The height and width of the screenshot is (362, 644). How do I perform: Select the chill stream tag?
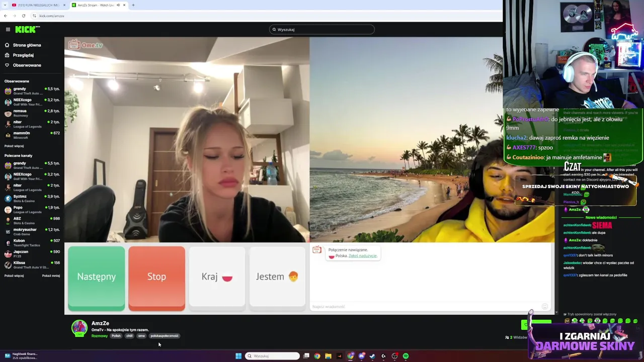coord(129,336)
